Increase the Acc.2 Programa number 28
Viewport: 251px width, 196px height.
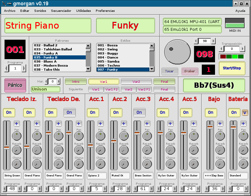[128, 189]
